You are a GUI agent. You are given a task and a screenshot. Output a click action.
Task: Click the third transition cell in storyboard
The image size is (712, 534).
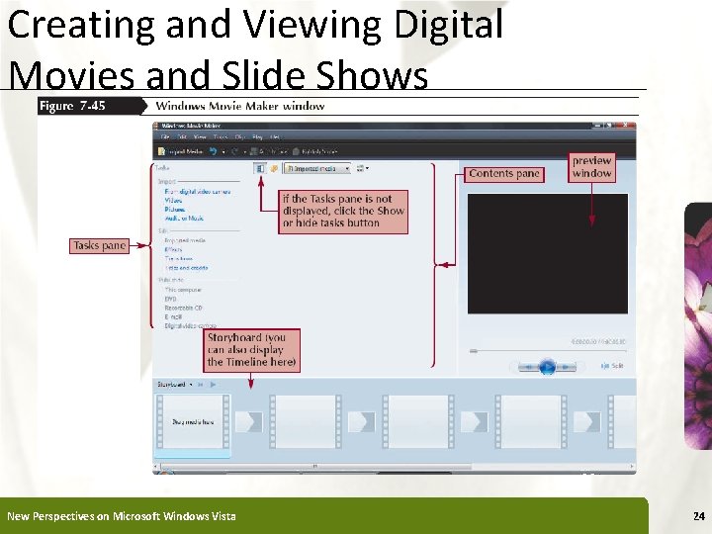(x=475, y=422)
